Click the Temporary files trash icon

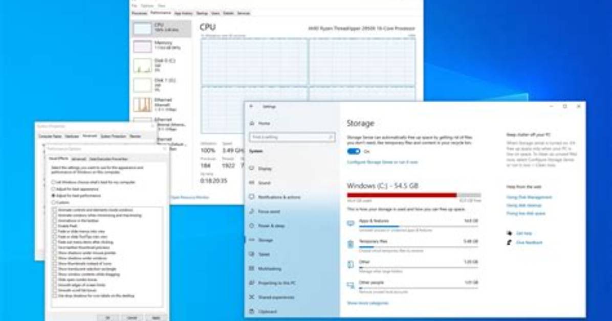pos(351,244)
